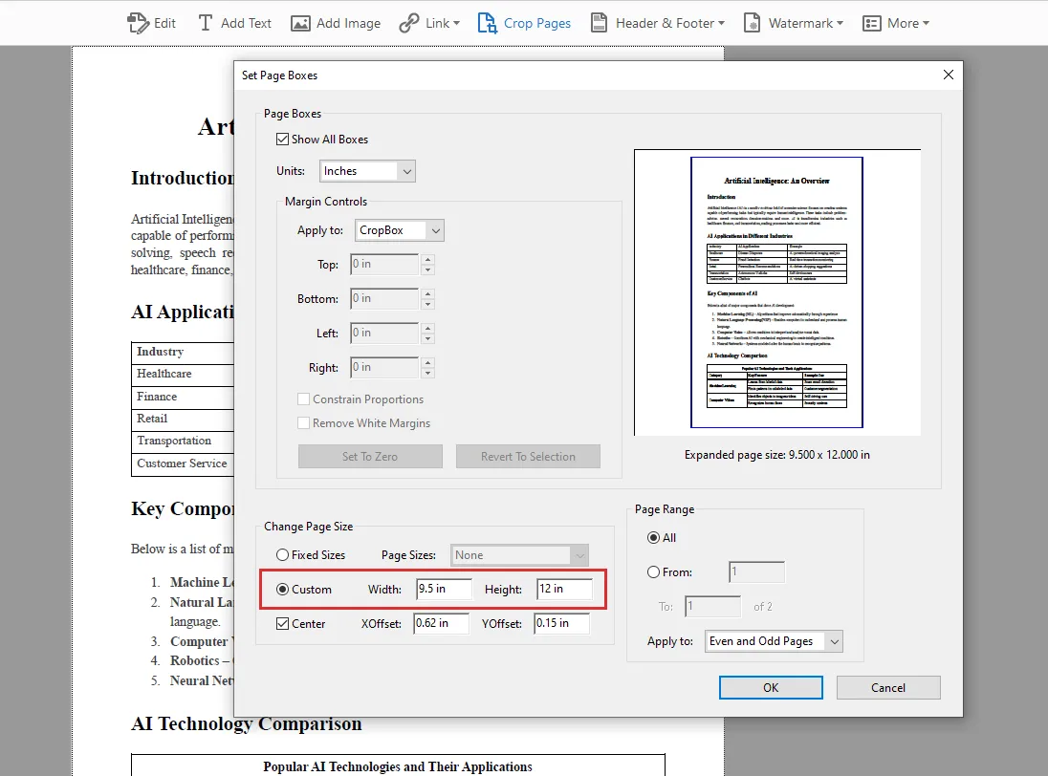Click the Bottom margin input field
The image size is (1048, 776).
[384, 298]
